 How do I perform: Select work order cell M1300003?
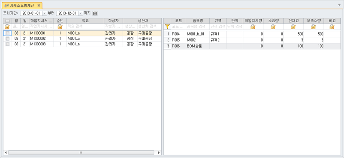coord(41,44)
